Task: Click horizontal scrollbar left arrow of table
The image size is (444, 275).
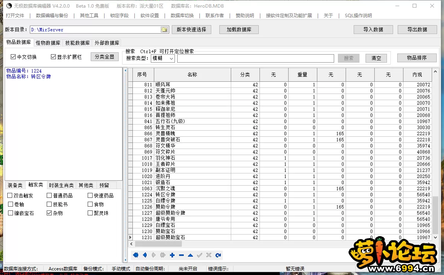Action: (x=131, y=244)
